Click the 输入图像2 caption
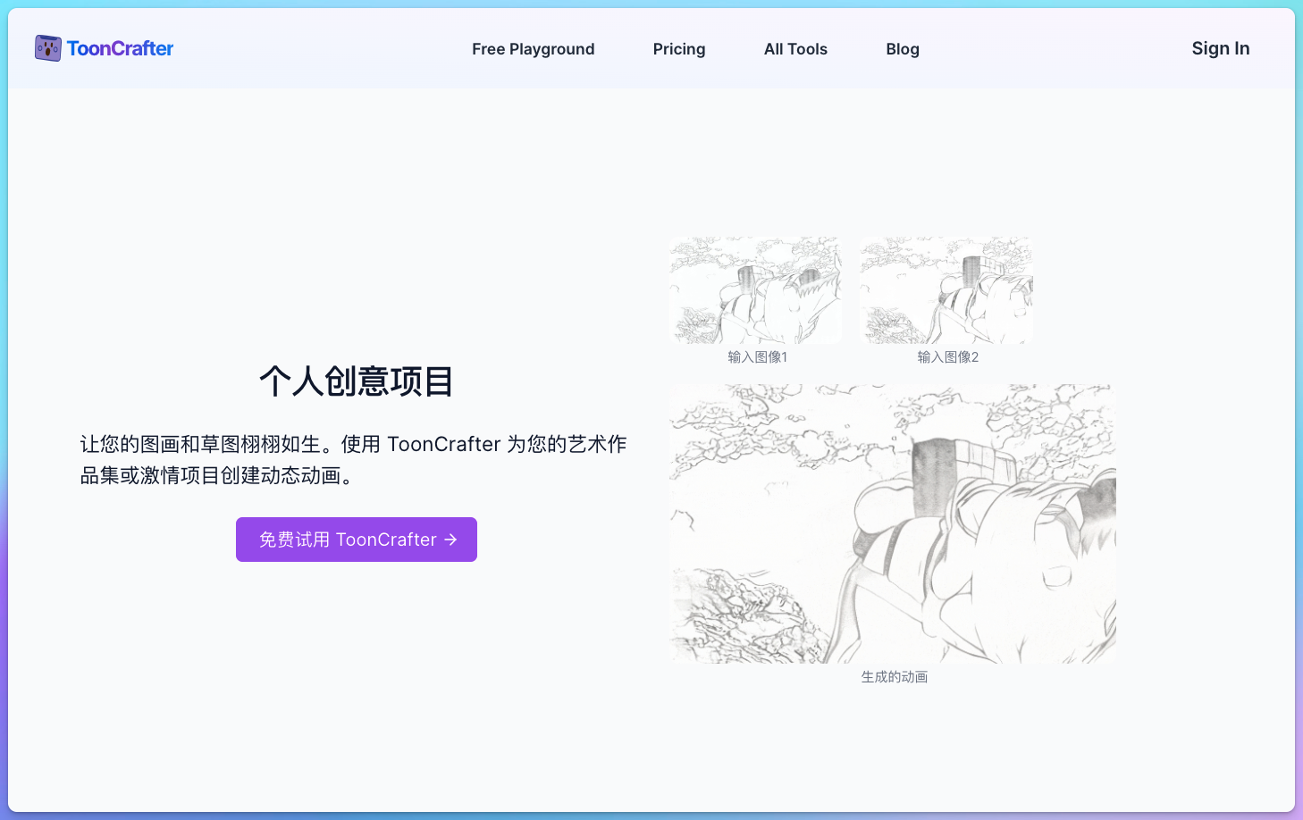1303x820 pixels. point(947,357)
